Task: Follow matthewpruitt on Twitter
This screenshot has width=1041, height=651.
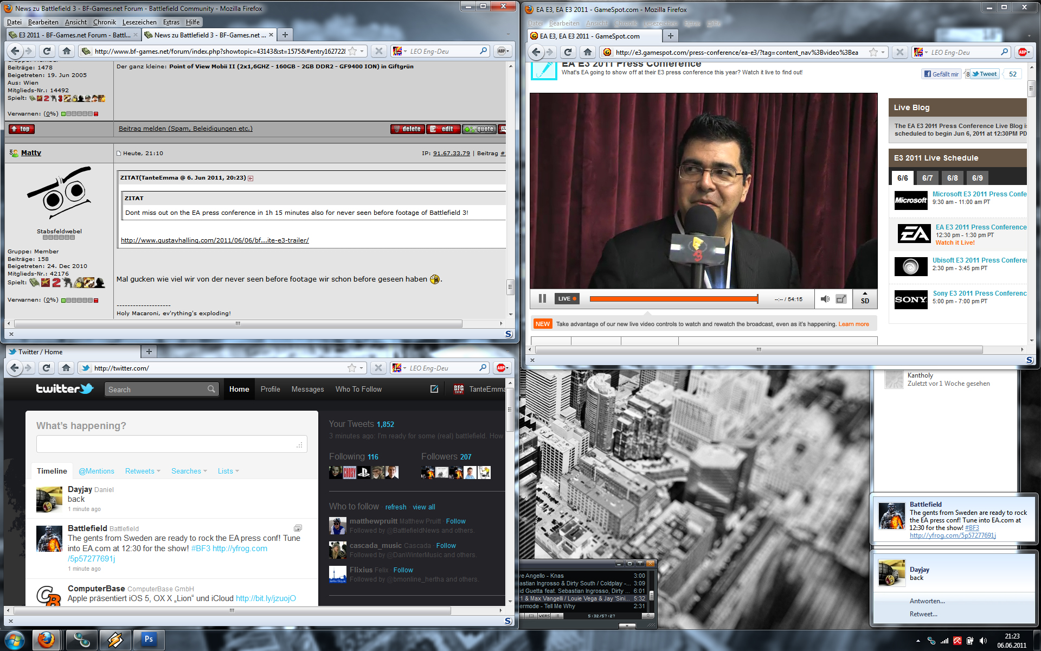Action: (455, 521)
